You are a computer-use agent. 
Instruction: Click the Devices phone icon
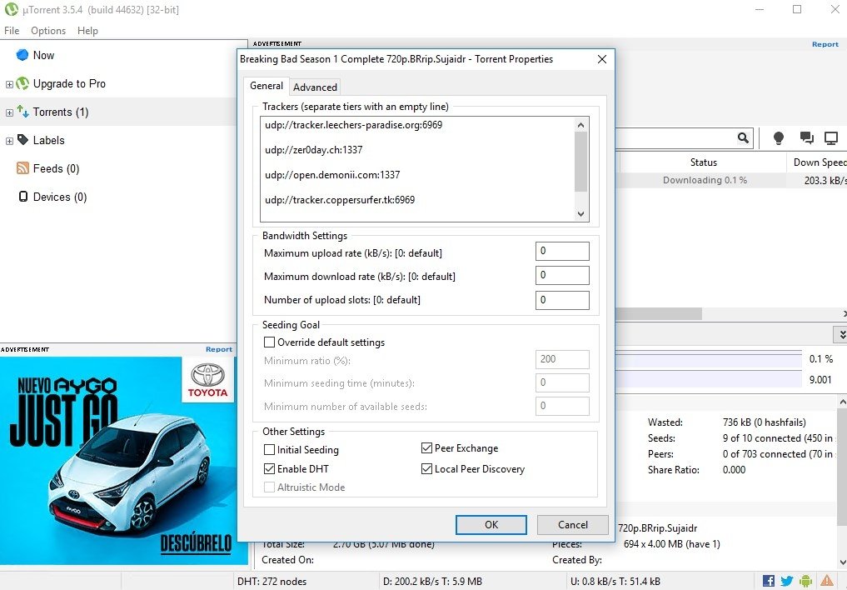23,196
